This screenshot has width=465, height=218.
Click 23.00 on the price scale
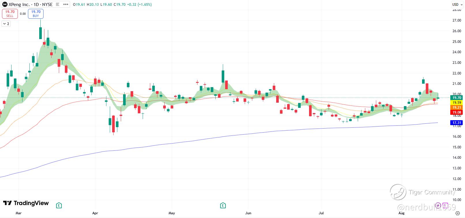(457, 63)
